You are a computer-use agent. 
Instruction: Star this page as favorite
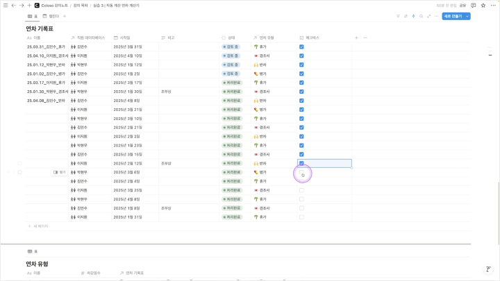[483, 6]
